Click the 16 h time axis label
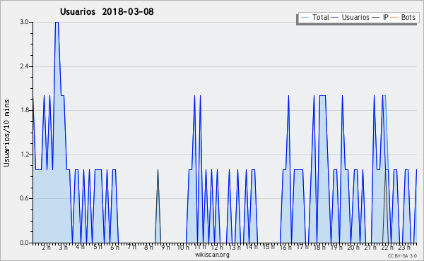Image resolution: width=424 pixels, height=261 pixels. click(x=285, y=248)
